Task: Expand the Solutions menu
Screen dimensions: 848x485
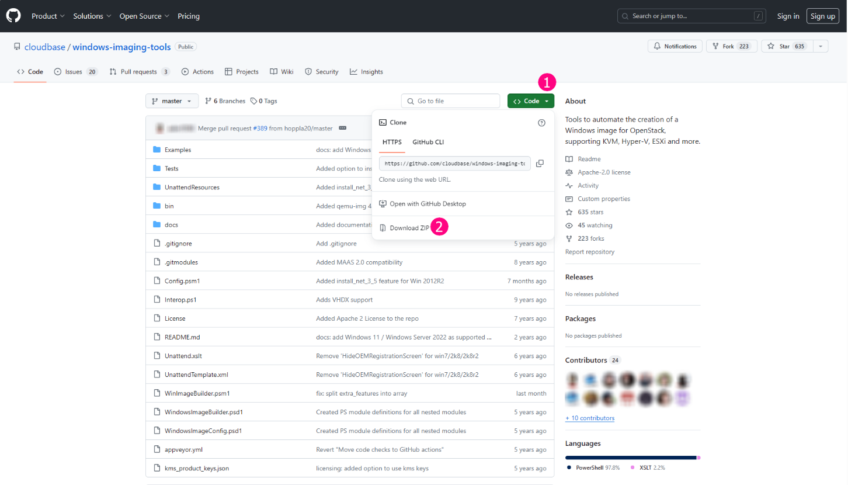Action: pyautogui.click(x=92, y=16)
